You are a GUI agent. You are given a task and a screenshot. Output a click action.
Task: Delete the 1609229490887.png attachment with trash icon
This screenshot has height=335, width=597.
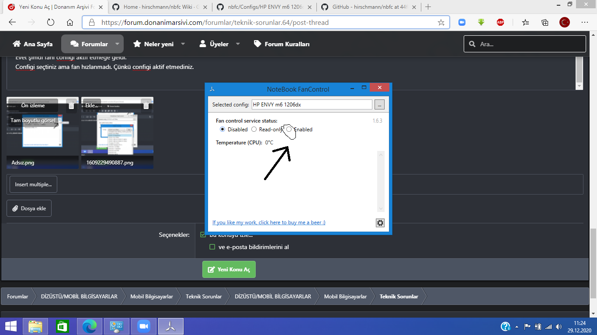click(x=146, y=106)
